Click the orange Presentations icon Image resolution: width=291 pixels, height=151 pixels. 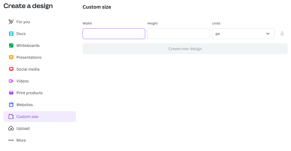11,57
